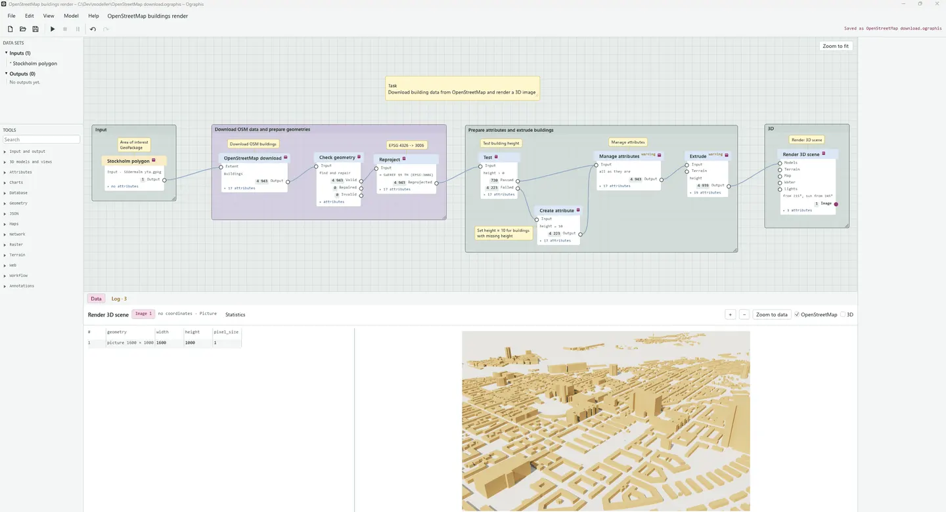Click the icon on Stockholm polygon node header
Screen dimensions: 946x512
[154, 160]
